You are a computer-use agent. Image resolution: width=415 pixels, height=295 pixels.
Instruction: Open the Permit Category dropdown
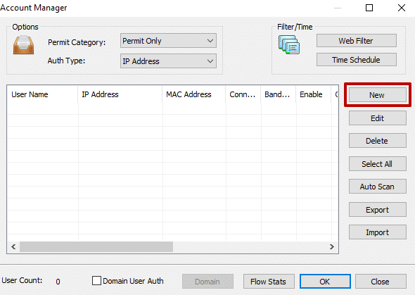pyautogui.click(x=168, y=41)
